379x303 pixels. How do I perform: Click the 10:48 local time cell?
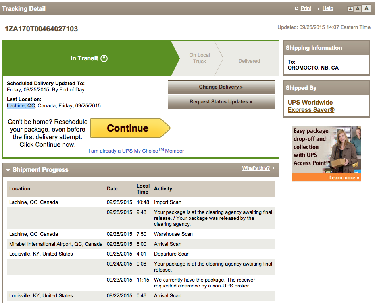tap(143, 202)
